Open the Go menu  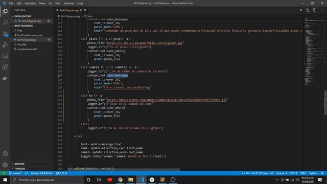pyautogui.click(x=50, y=4)
